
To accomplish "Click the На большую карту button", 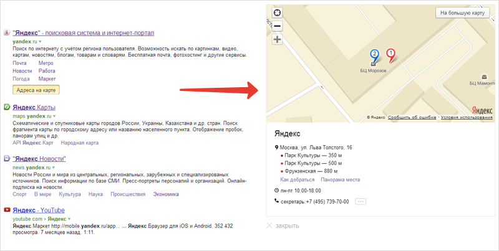I will [462, 13].
